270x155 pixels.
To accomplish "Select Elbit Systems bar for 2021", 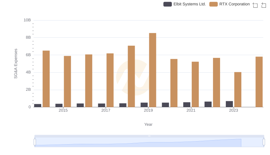I will 187,105.
